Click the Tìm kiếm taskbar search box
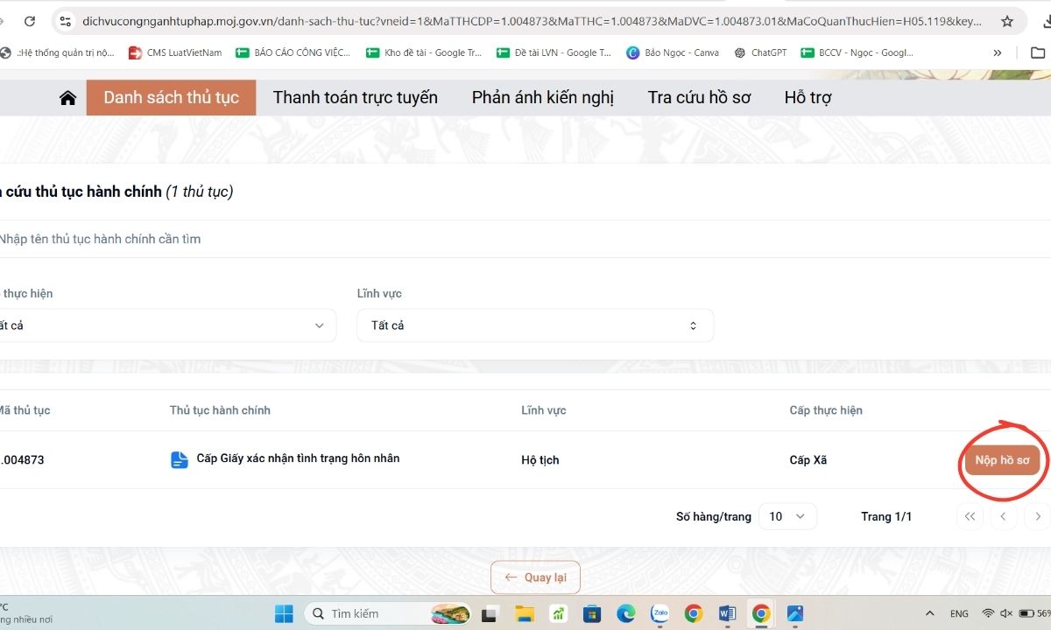Image resolution: width=1051 pixels, height=630 pixels. click(x=390, y=613)
